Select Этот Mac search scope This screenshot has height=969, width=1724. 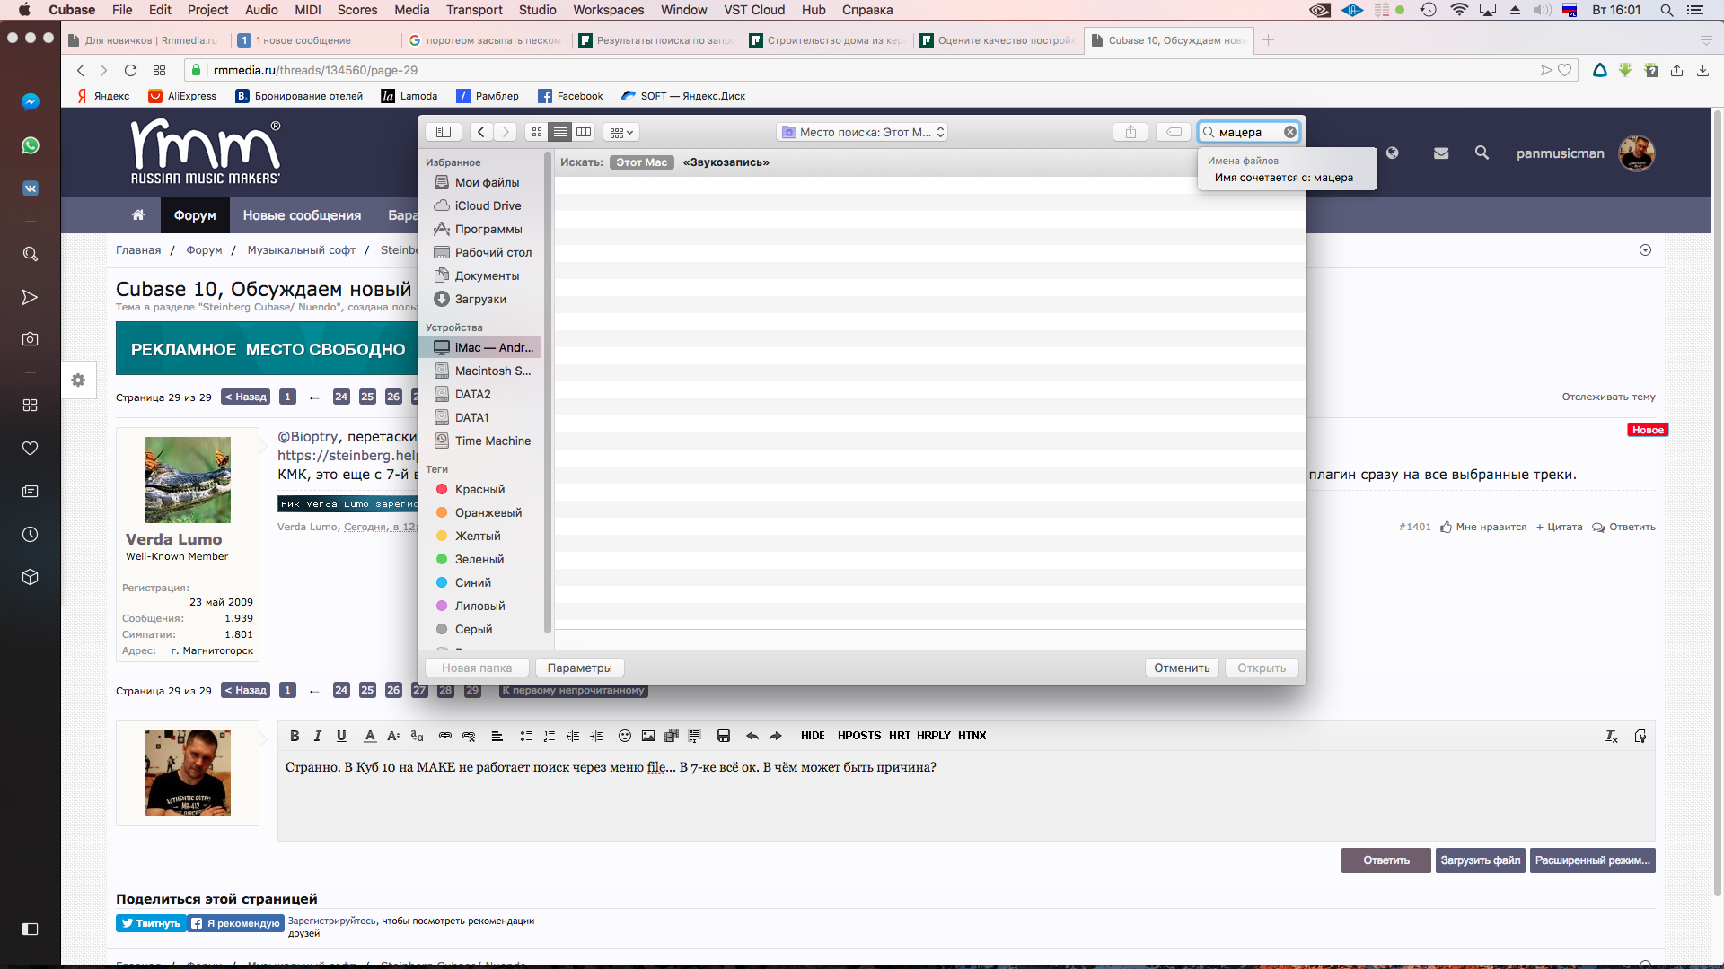click(x=641, y=162)
